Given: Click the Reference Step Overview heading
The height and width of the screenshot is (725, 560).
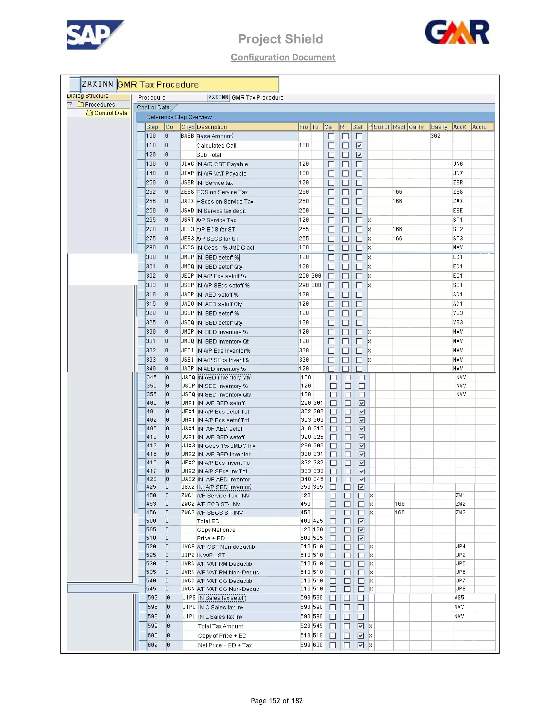Looking at the screenshot, I should [179, 117].
